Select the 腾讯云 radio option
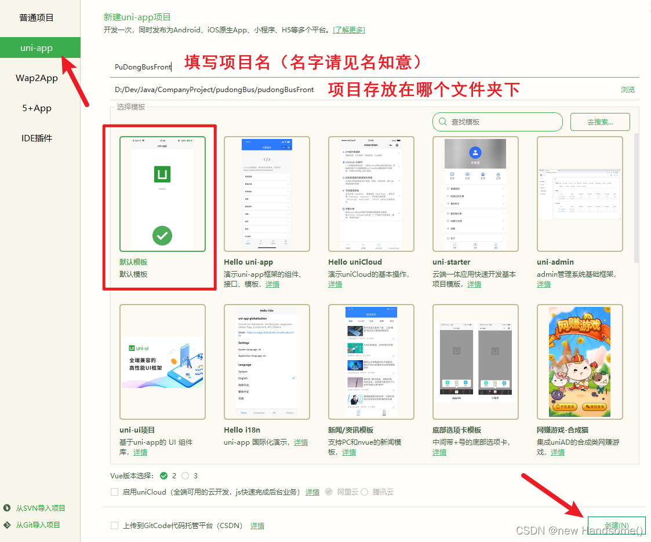 coord(364,492)
